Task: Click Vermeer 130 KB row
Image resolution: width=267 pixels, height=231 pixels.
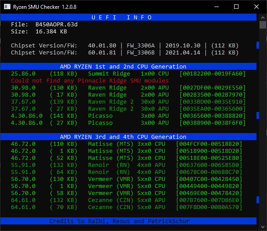Action: click(x=127, y=179)
